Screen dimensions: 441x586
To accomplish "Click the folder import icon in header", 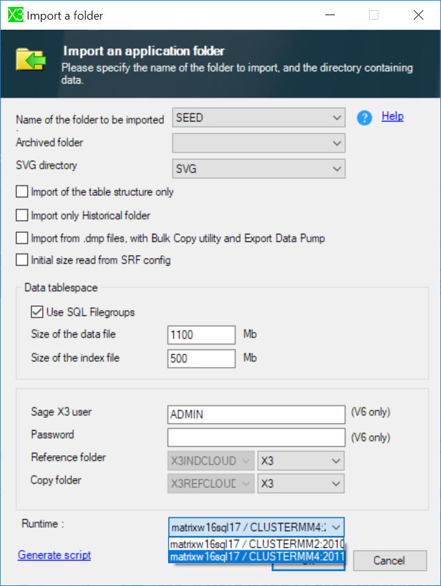I will 32,60.
